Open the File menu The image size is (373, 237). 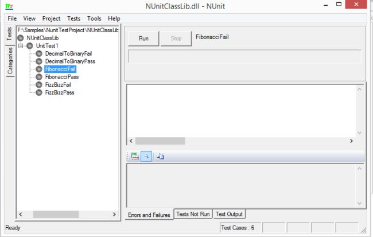(x=12, y=18)
